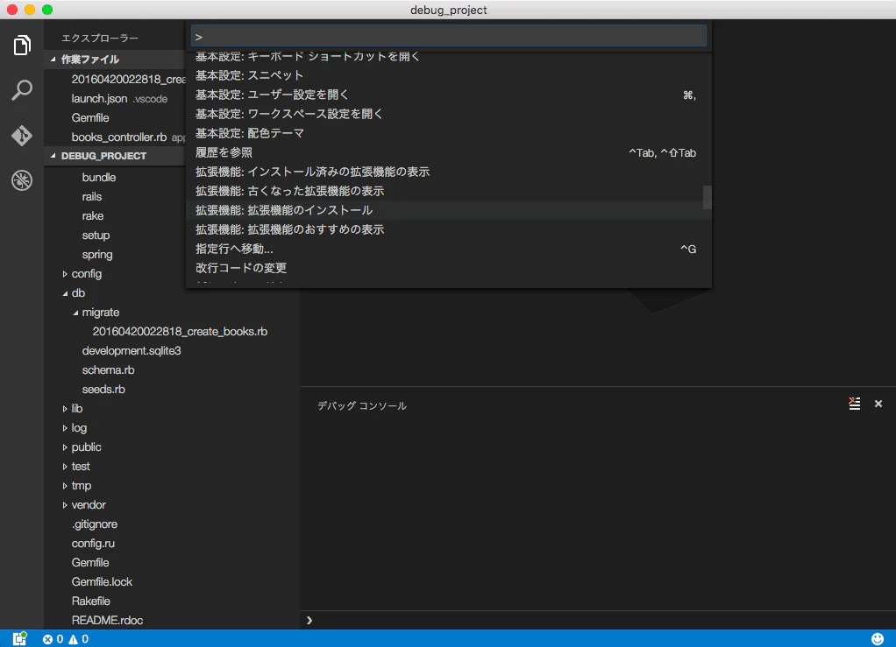Open 20160420022818_create_books.rb under migrate

pos(180,332)
